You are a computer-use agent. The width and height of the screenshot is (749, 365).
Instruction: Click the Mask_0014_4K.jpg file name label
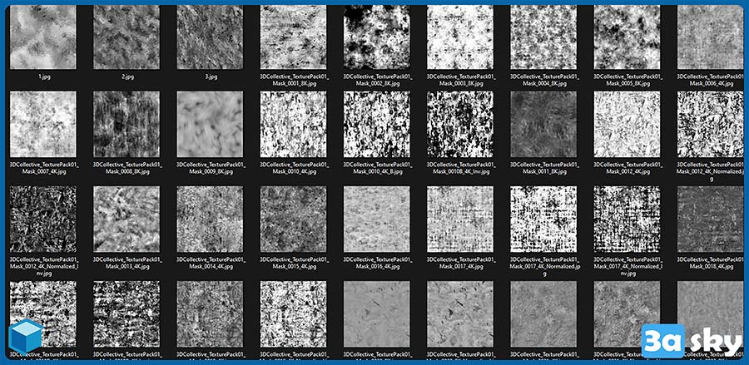pos(210,263)
